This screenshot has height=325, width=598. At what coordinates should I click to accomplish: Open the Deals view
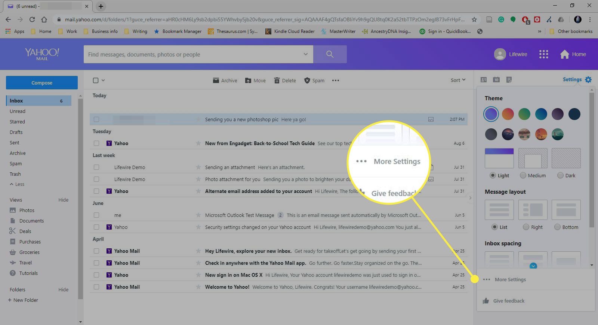click(25, 231)
